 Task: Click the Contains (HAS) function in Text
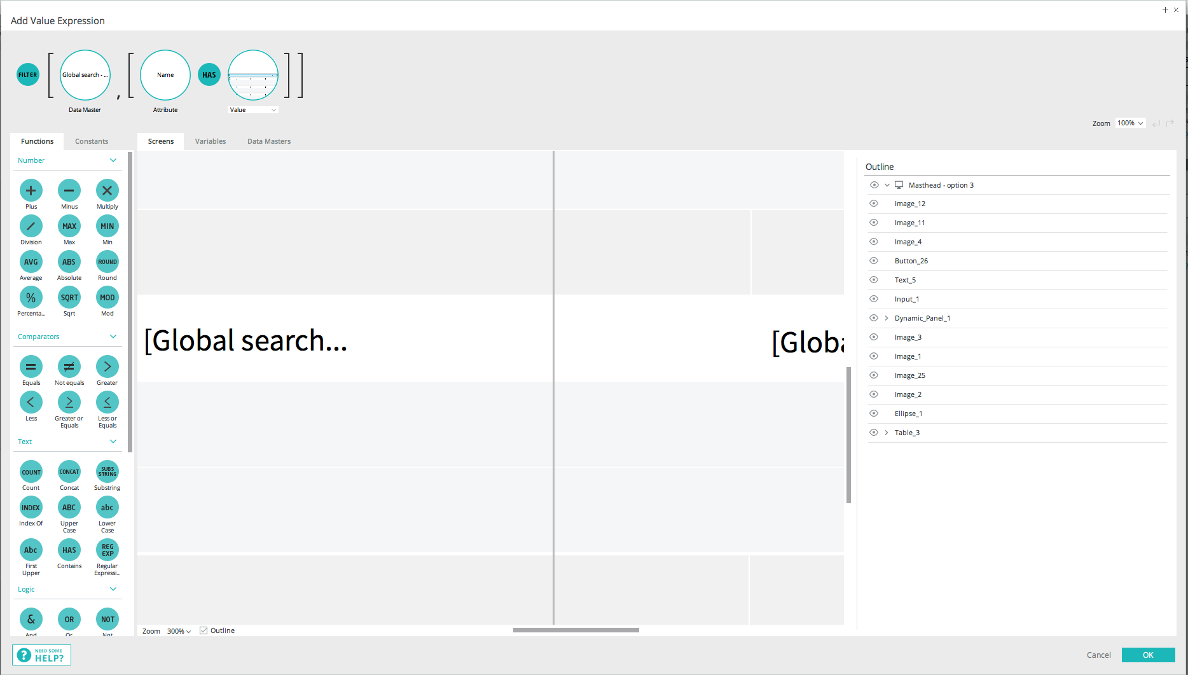(69, 550)
